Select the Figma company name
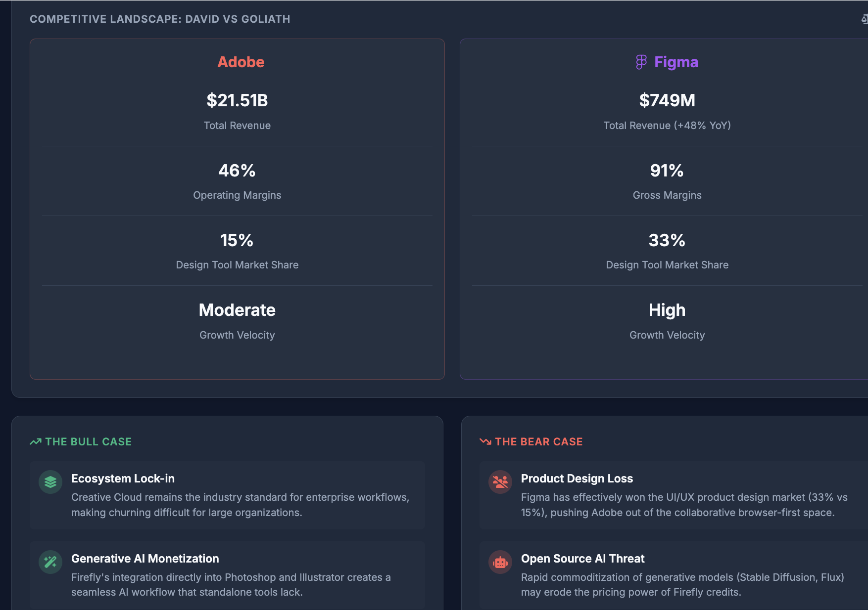Viewport: 868px width, 610px height. [676, 62]
